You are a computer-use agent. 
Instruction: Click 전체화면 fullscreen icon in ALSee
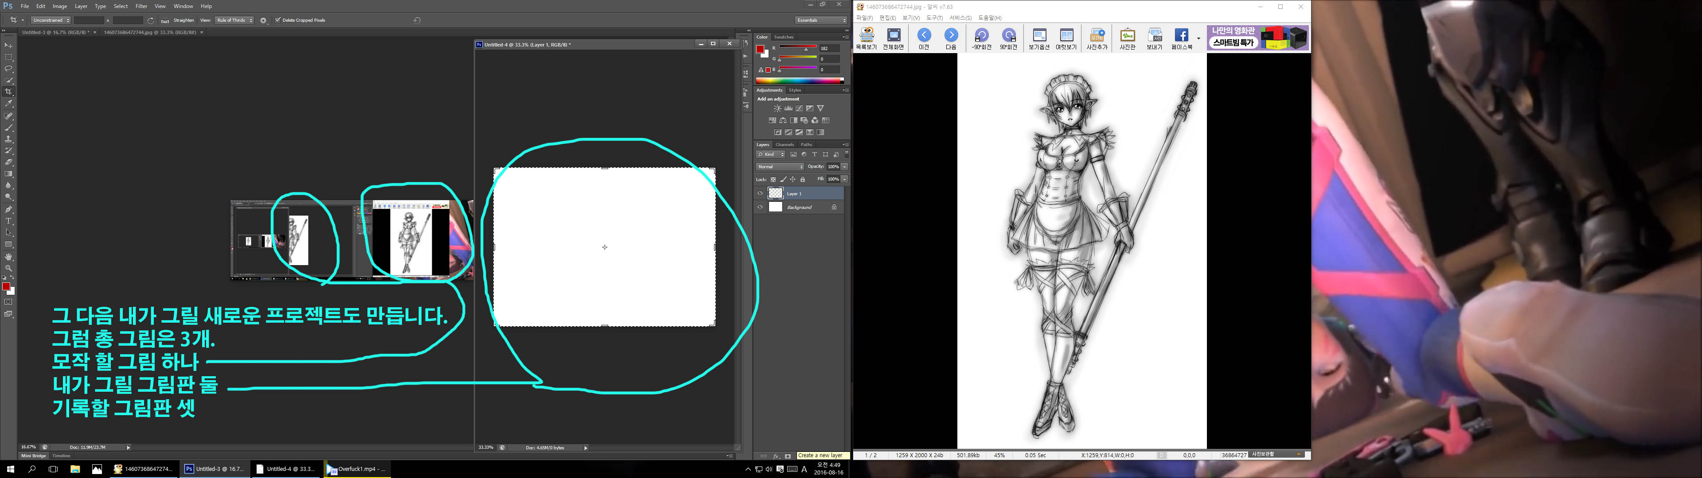click(x=893, y=39)
